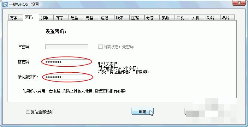248x127 pixels.
Task: Select the 版本 tab
Action: pyautogui.click(x=121, y=18)
